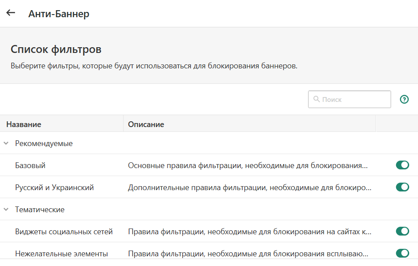The width and height of the screenshot is (418, 266).
Task: Click the Анти-Баннер page title
Action: [x=59, y=14]
